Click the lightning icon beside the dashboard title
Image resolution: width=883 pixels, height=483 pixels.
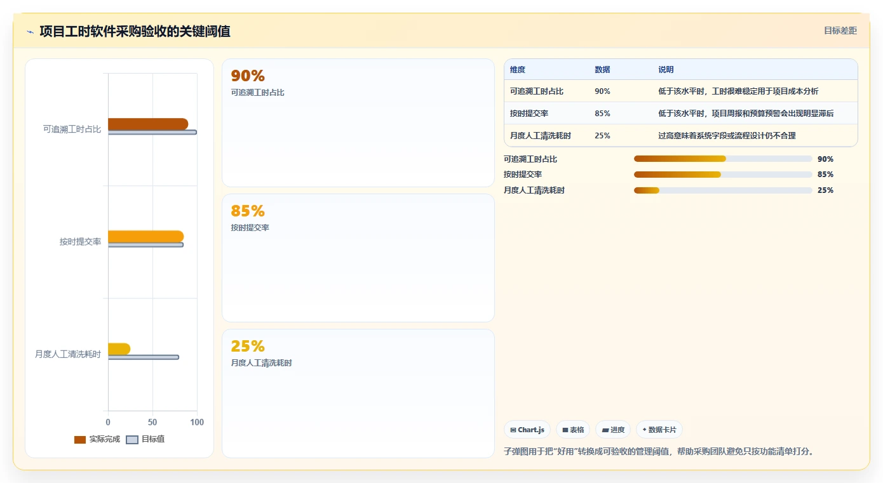[30, 32]
